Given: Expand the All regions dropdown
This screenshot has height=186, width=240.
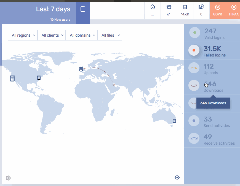Looking at the screenshot, I should 23,35.
